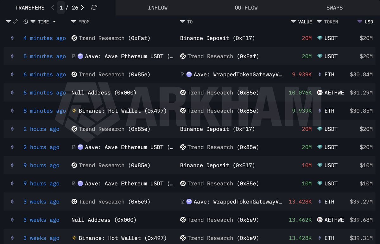Viewport: 380px width, 244px height.
Task: Click the 9.939K value in $30.85M row
Action: coord(302,111)
